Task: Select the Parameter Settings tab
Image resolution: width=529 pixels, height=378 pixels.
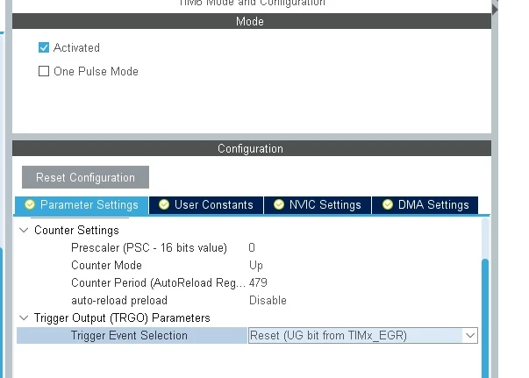Action: [x=82, y=205]
